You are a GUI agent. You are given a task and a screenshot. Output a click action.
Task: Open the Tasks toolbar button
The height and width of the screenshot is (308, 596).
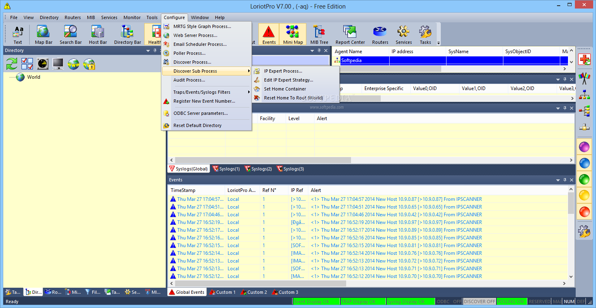pos(425,34)
